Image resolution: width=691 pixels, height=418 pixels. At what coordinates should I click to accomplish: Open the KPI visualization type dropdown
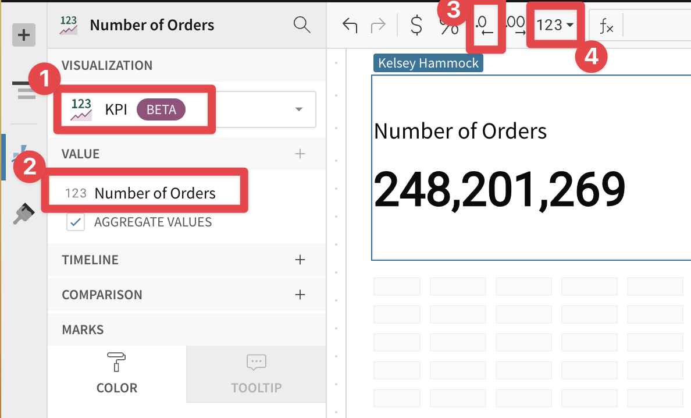(x=189, y=109)
